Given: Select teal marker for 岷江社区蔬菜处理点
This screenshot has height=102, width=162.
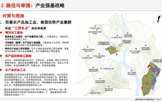Looking at the screenshot, I should pyautogui.click(x=132, y=71).
